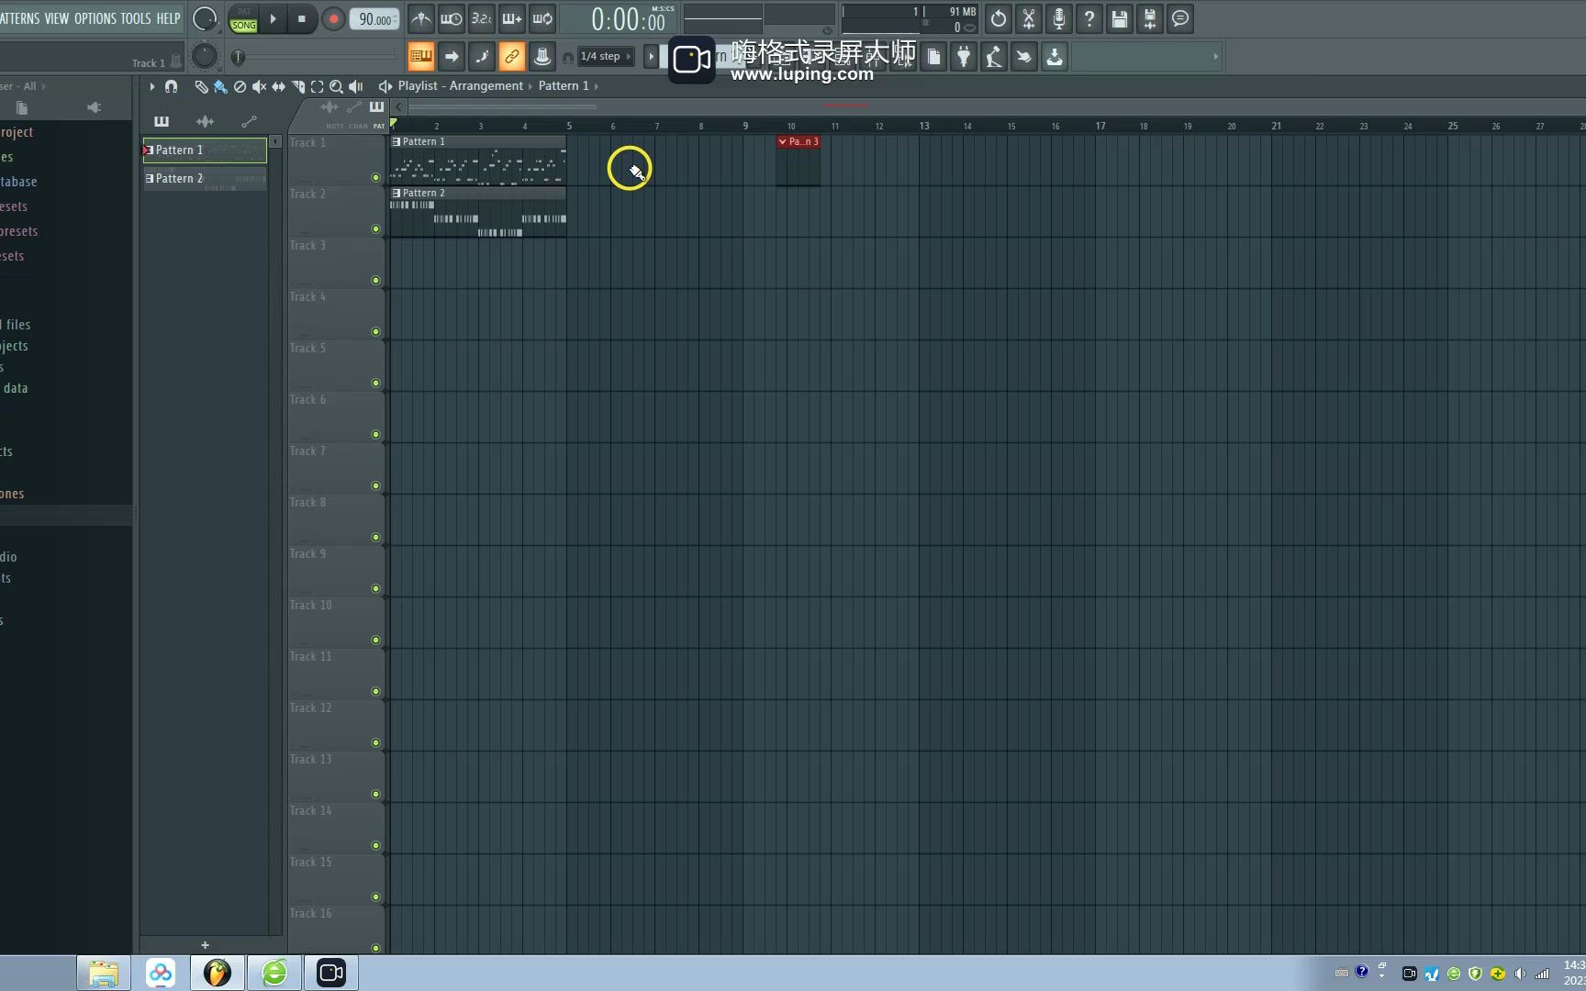The height and width of the screenshot is (991, 1586).
Task: Click the arrow-right auto scroll button
Action: [x=451, y=57]
